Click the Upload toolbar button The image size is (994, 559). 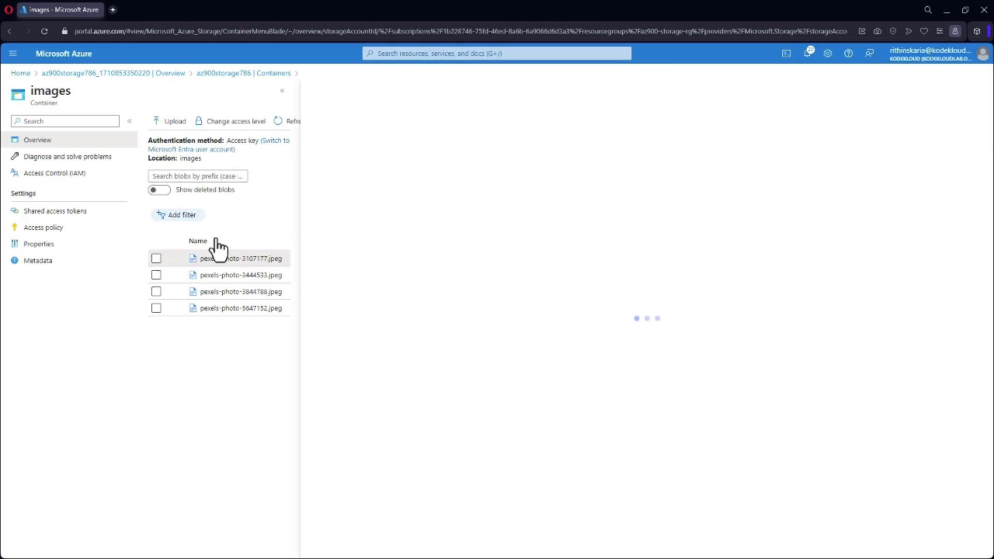click(x=169, y=121)
